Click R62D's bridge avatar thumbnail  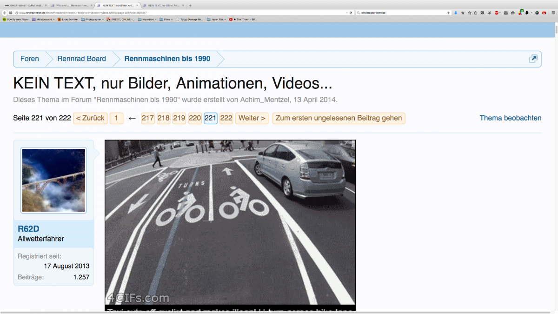(53, 180)
